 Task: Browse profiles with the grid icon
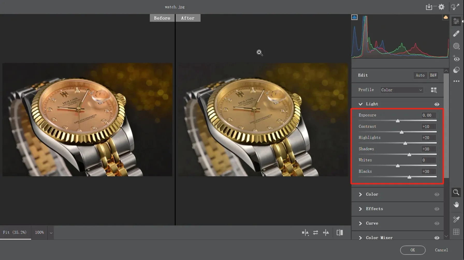434,90
